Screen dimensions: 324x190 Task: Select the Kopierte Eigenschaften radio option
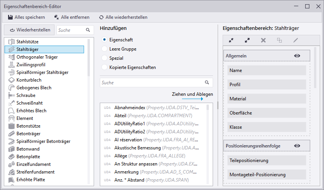[x=104, y=67]
